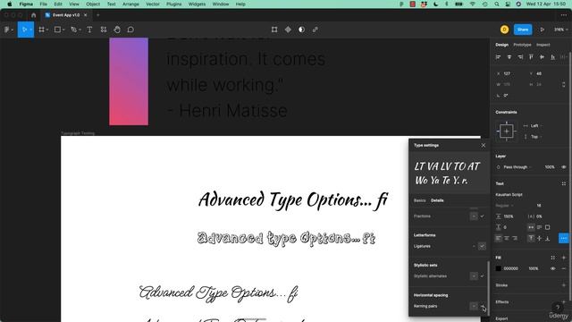Click the Create link icon in the toolbar
Viewport: 572px width, 322px height.
pos(315,30)
